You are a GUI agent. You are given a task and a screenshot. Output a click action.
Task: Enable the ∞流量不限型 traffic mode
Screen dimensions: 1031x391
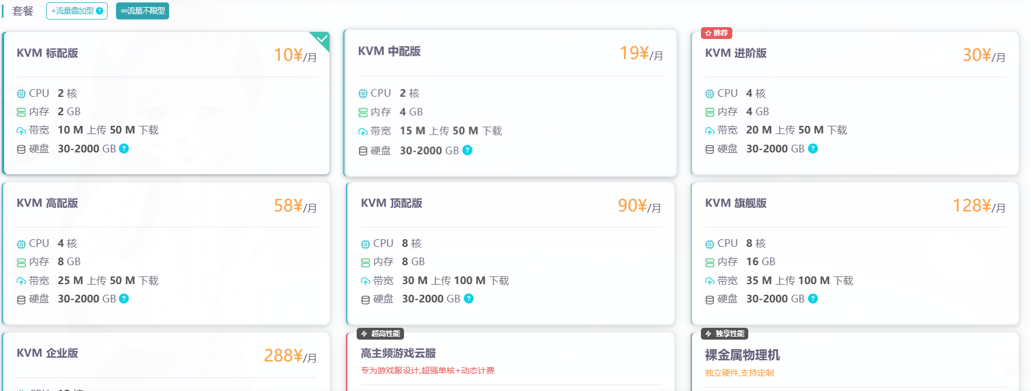142,11
